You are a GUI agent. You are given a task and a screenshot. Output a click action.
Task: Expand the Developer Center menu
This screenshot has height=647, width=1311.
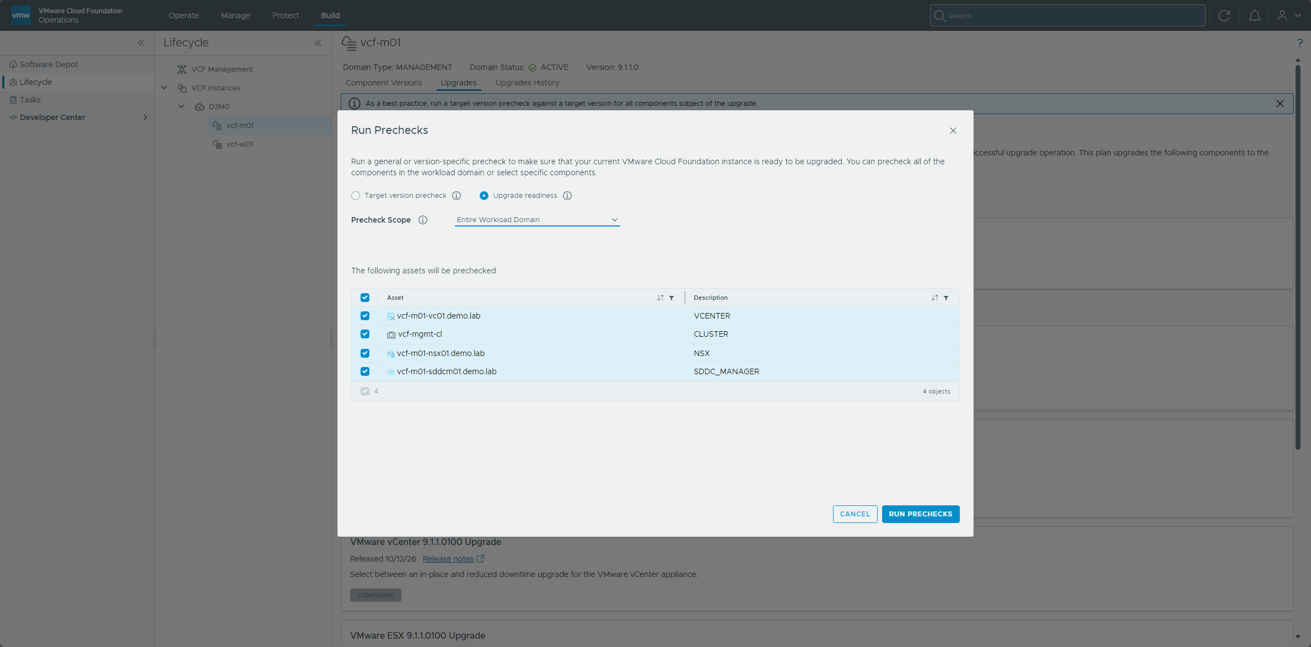(x=145, y=117)
